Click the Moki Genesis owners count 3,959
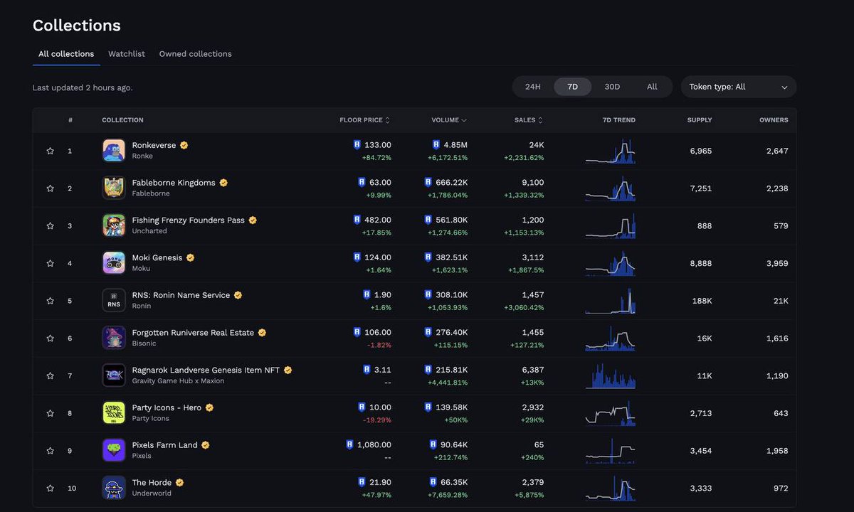 pyautogui.click(x=777, y=263)
